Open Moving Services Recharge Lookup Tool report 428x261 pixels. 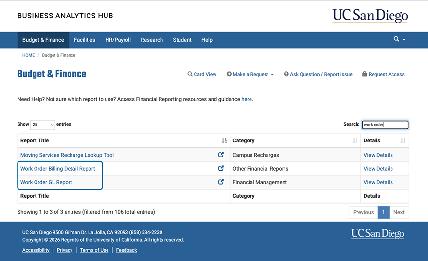click(x=67, y=155)
